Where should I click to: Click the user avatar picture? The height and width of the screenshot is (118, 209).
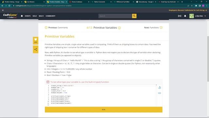192,16
